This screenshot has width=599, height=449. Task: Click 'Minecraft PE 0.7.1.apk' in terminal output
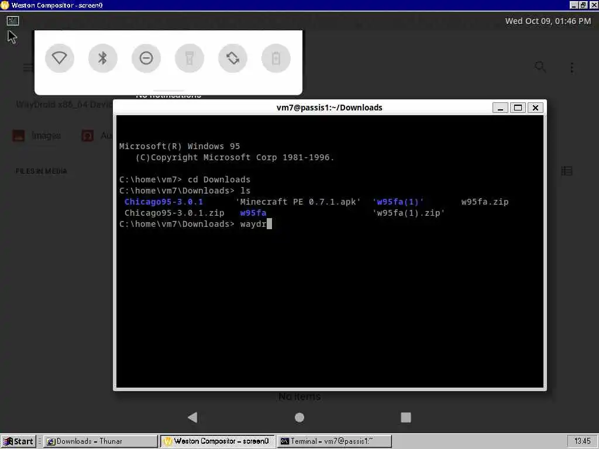(x=298, y=202)
